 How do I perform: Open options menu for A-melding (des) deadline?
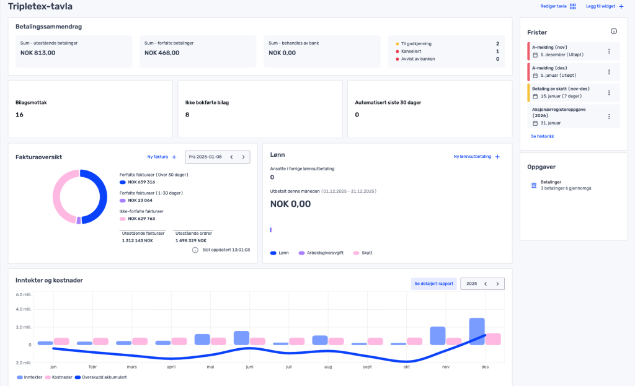point(609,72)
